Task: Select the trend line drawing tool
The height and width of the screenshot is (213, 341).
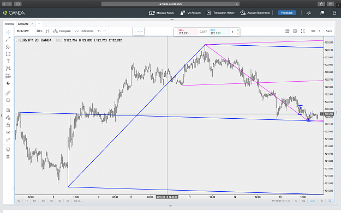Action: 8,39
